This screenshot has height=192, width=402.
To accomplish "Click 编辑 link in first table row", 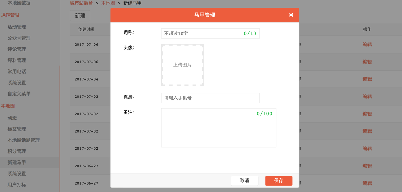I will [x=367, y=45].
